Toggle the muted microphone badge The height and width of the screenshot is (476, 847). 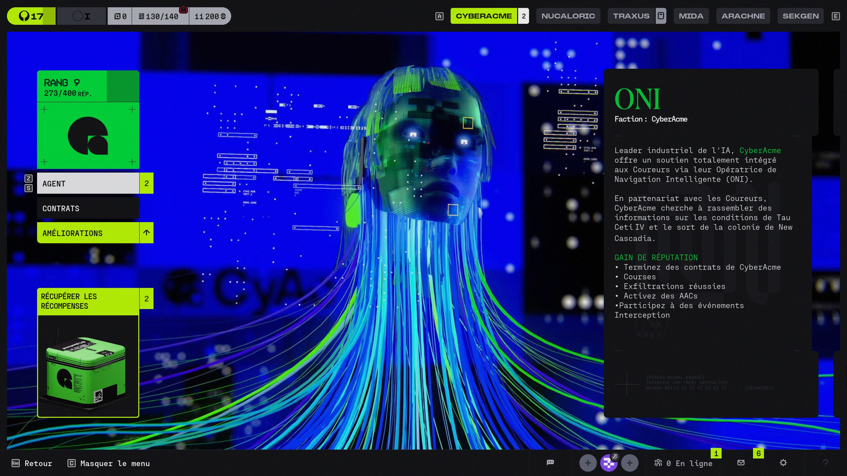[615, 457]
